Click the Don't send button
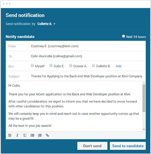The image size is (151, 154). click(92, 146)
